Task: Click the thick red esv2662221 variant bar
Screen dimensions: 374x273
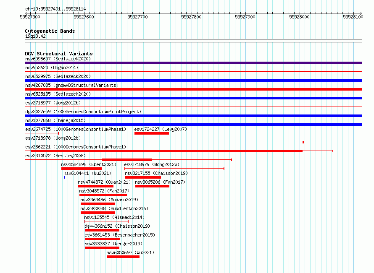Action: [166, 151]
